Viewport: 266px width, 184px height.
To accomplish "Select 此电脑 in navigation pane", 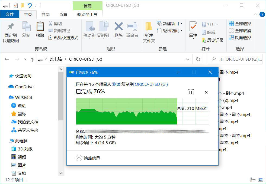I will [x=18, y=141].
